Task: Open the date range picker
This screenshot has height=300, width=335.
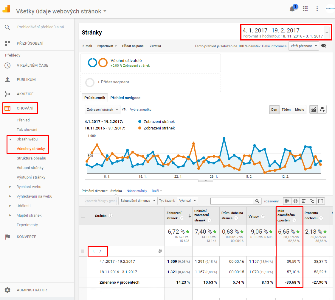Action: tap(286, 32)
